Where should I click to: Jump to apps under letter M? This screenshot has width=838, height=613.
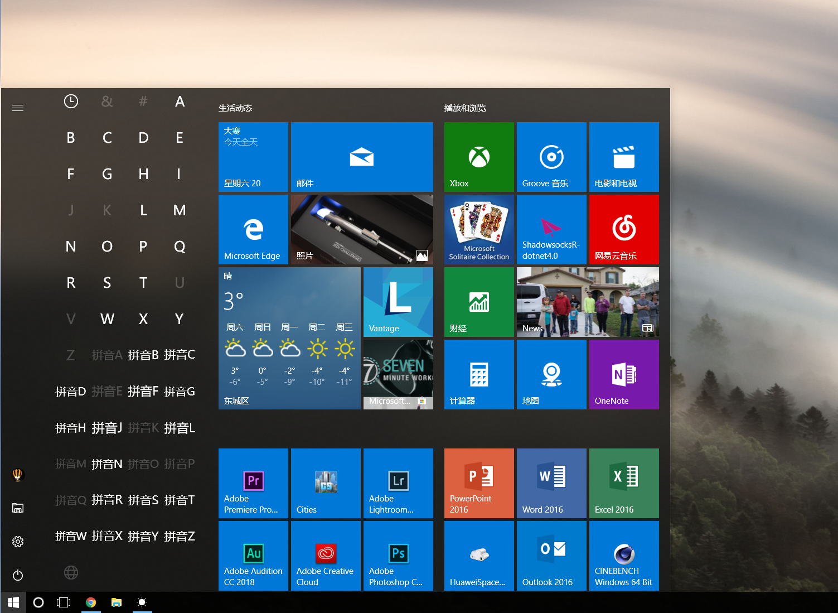[x=180, y=210]
